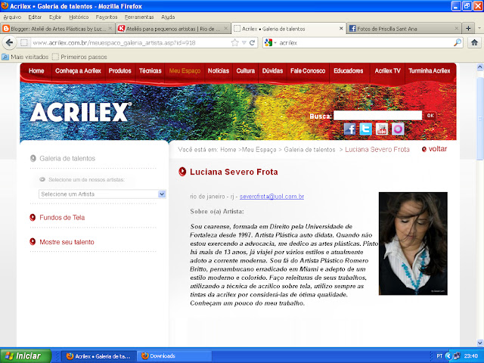Screen dimensions: 484x363
Task: Open the list all tabs arrow
Action: click(x=479, y=29)
